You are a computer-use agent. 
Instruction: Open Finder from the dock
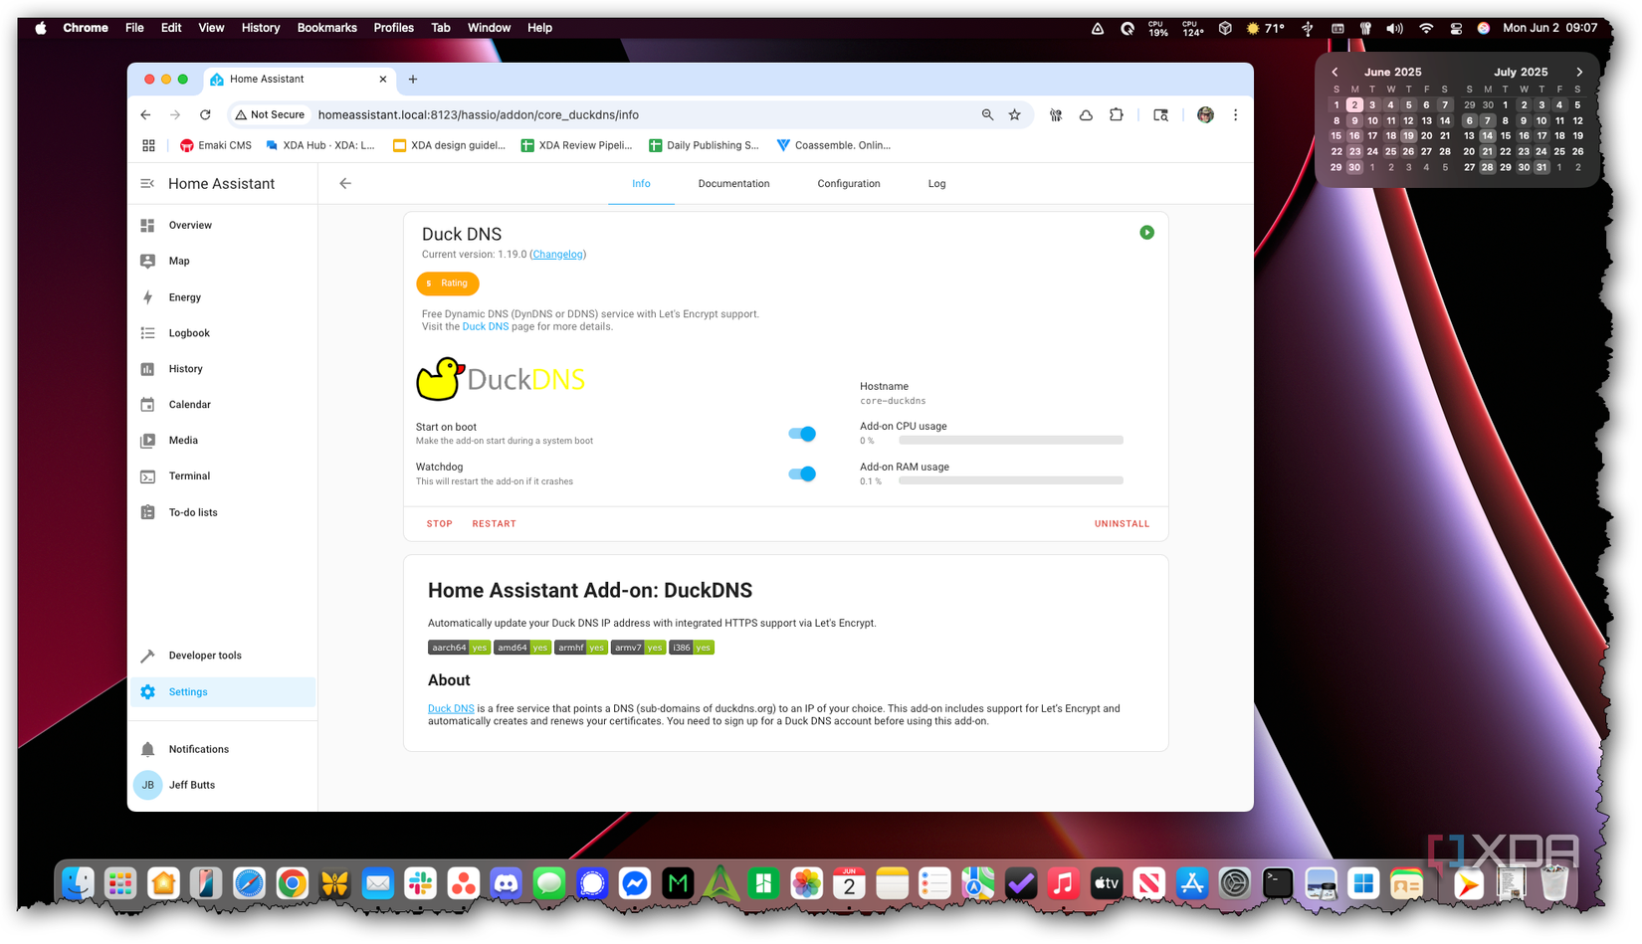click(x=78, y=882)
